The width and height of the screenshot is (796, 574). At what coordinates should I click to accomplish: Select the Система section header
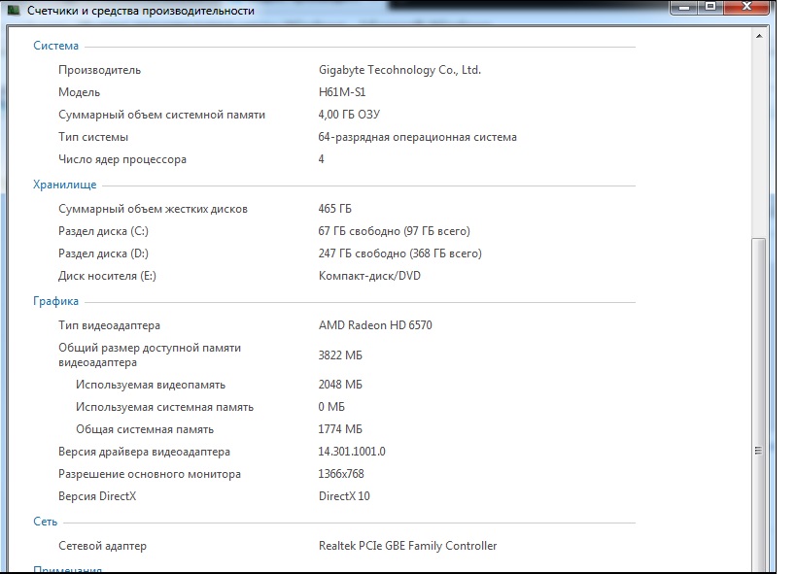[55, 46]
